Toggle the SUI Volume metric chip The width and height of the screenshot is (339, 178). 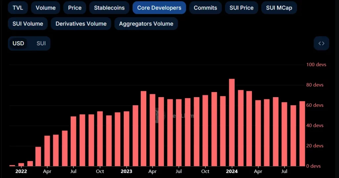pos(28,24)
